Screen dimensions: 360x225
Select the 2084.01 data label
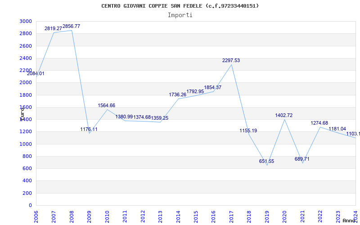click(x=36, y=74)
